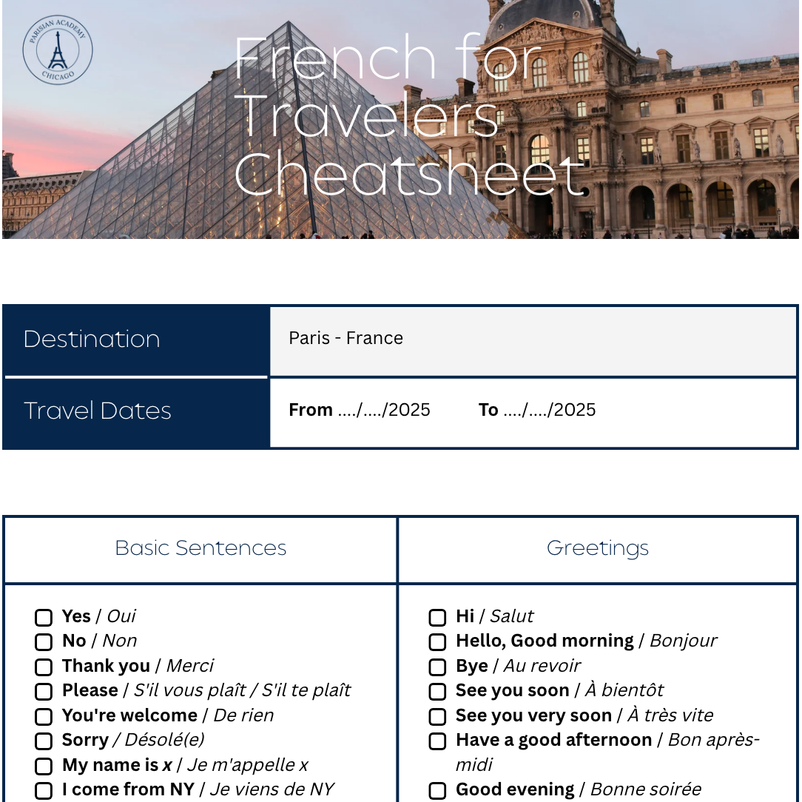
Task: Mark "Thank you / Merci" as learned
Action: point(44,667)
